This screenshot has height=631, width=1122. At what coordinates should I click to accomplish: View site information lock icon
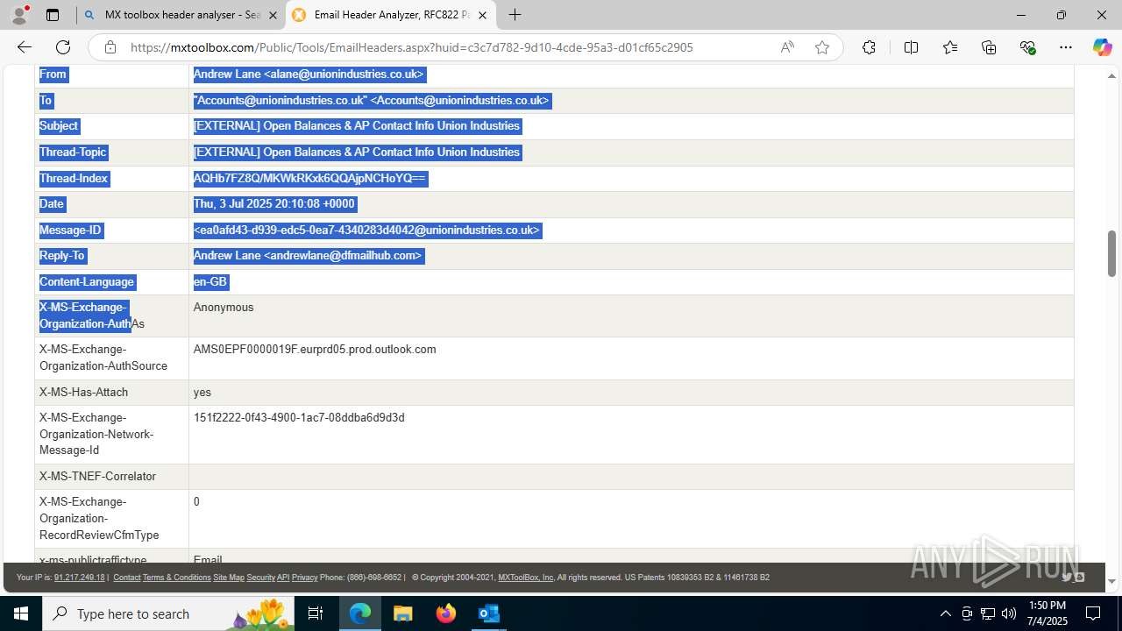coord(110,47)
